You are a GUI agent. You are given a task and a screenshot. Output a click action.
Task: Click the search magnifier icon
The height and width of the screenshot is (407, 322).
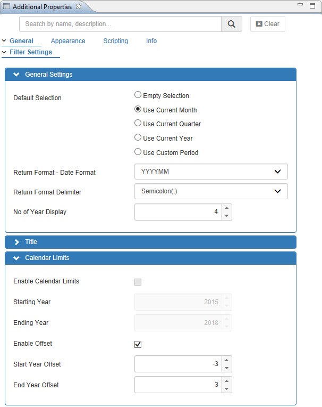(x=231, y=24)
